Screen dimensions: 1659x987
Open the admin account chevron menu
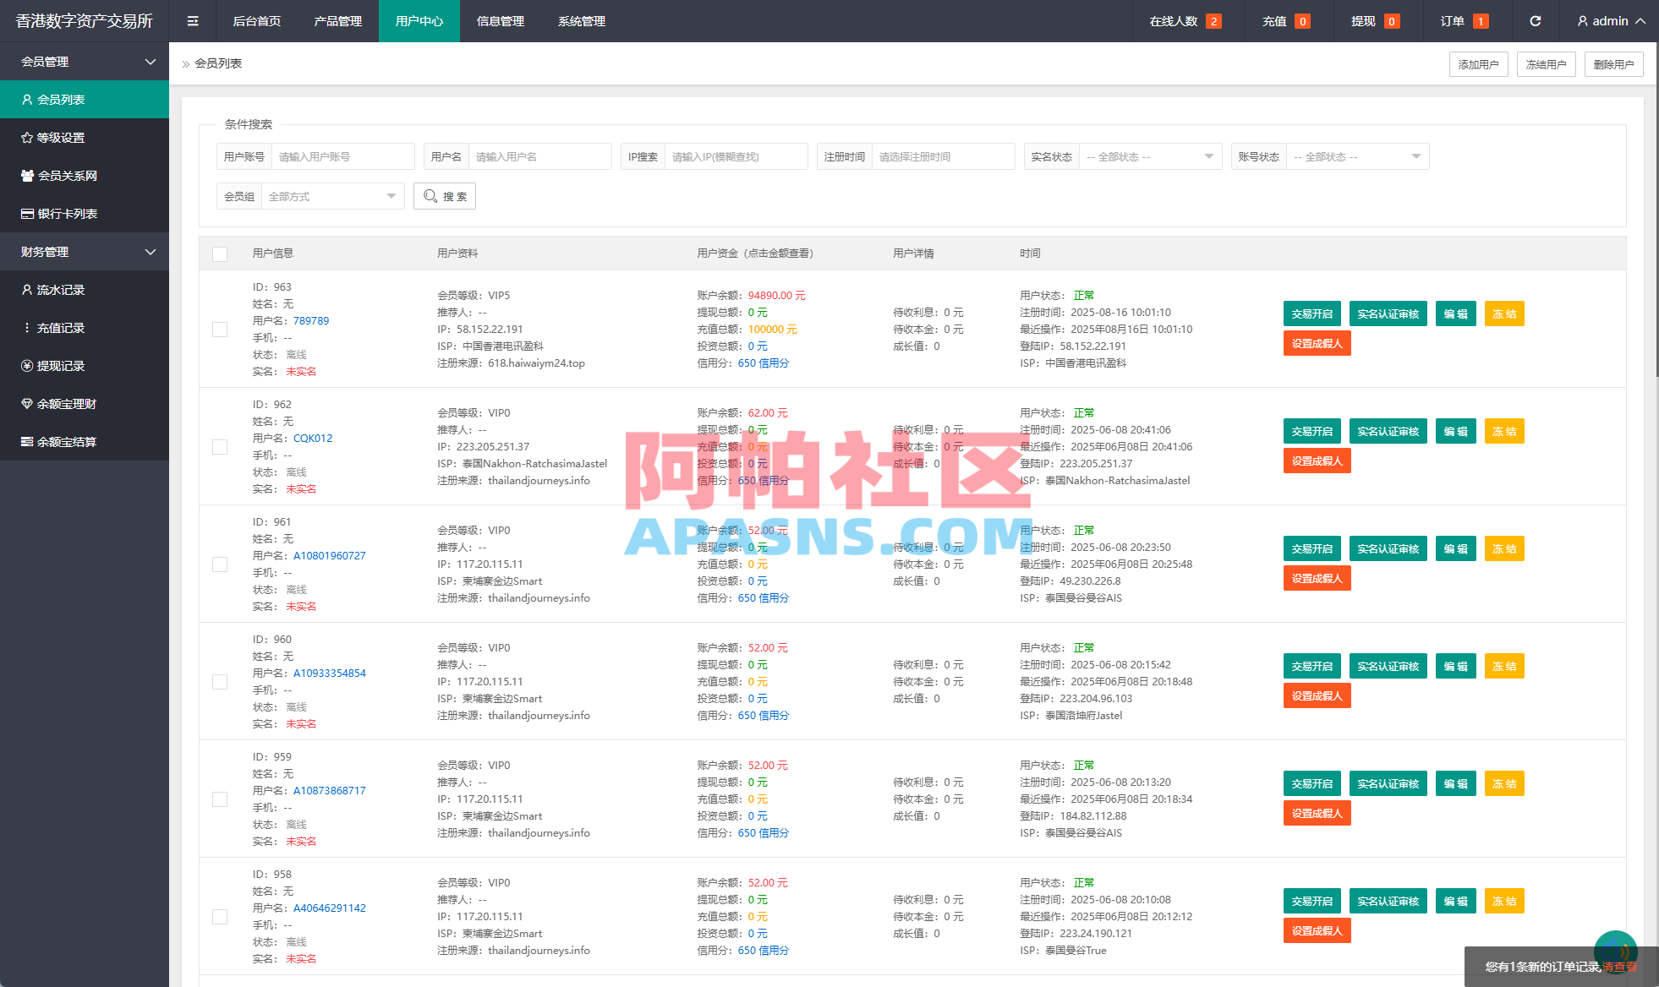(1639, 20)
